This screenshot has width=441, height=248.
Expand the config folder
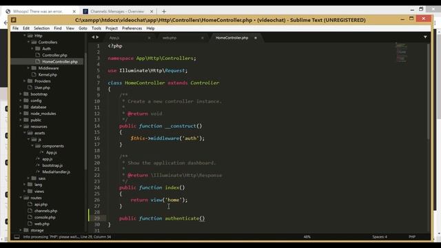pos(21,101)
